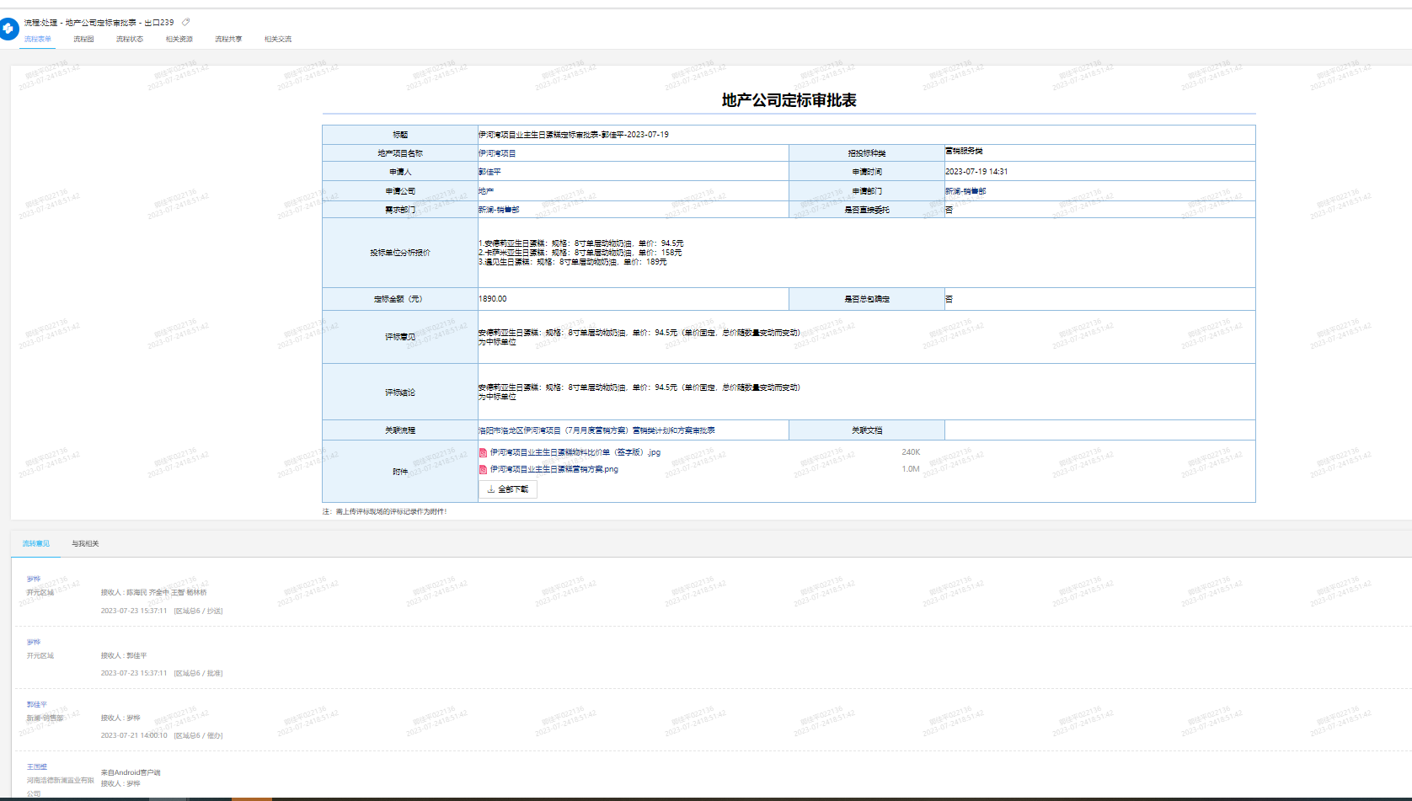The image size is (1412, 801).
Task: Switch to the 流程图 tab
Action: point(83,40)
